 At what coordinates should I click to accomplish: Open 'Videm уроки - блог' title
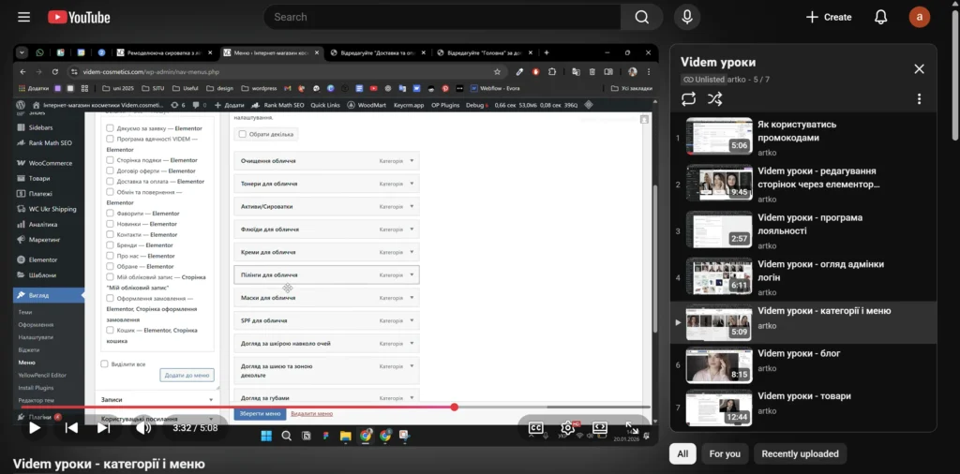799,353
